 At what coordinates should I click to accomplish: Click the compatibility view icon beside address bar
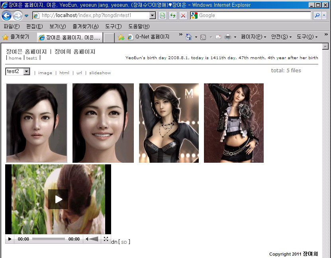pos(163,15)
